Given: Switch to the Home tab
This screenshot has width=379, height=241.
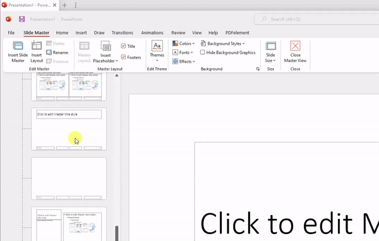Looking at the screenshot, I should [62, 33].
